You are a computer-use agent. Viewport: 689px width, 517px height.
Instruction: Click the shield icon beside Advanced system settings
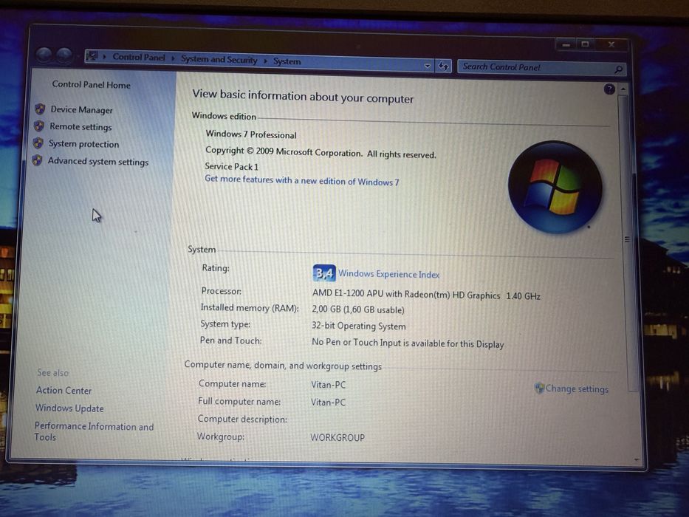pyautogui.click(x=38, y=160)
